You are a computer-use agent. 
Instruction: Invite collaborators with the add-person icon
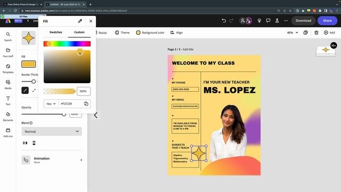click(x=242, y=21)
